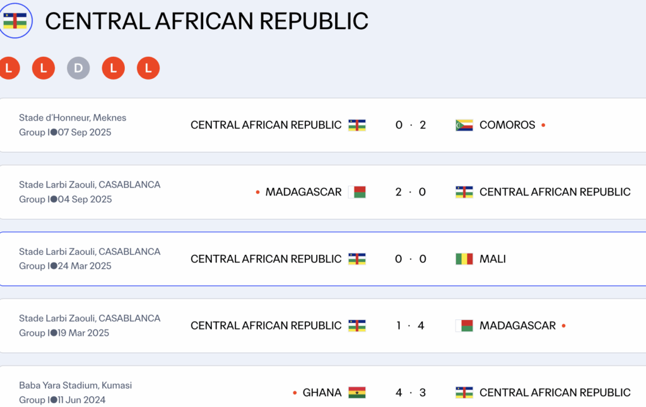Image resolution: width=646 pixels, height=407 pixels.
Task: Click the 4 · 3 score of Ghana match
Action: click(x=411, y=392)
